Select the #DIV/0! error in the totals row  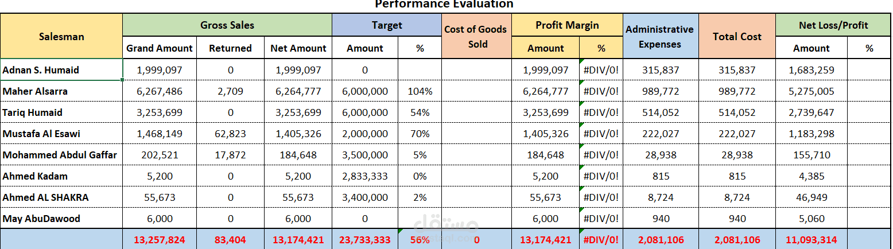pyautogui.click(x=601, y=240)
